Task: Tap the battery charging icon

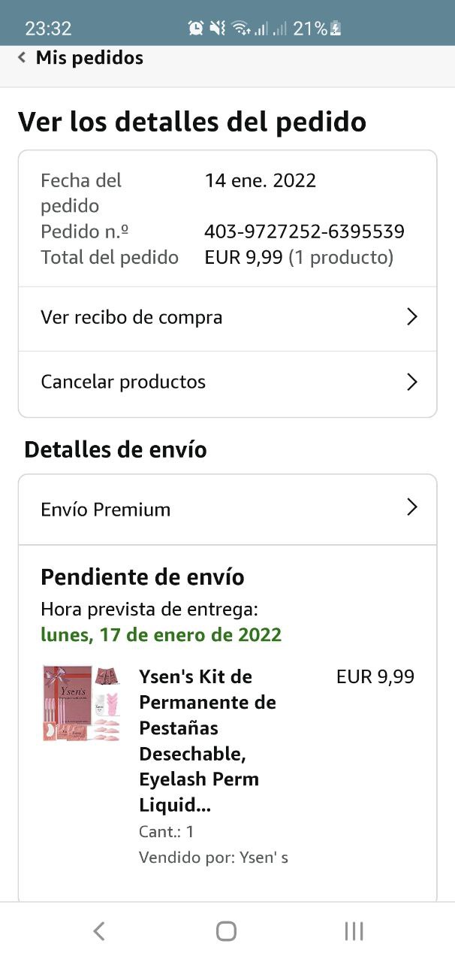Action: 336,29
